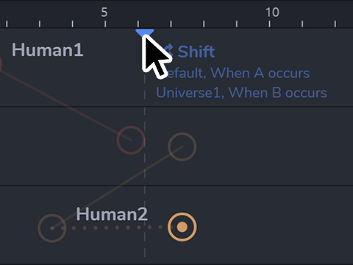Click the faded brown diagonal connector line
353x265 pixels.
117,188
